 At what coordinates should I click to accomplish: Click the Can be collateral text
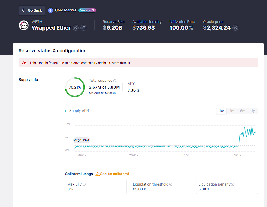tap(114, 174)
